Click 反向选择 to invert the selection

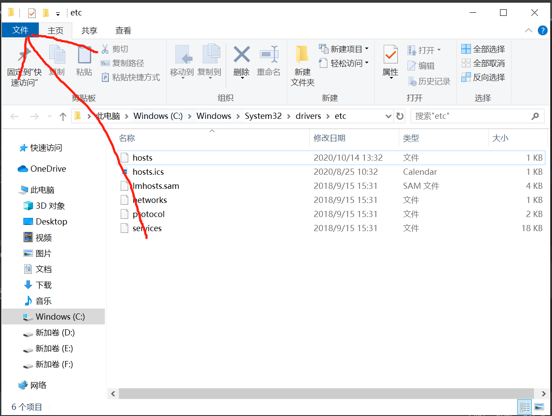(x=483, y=77)
